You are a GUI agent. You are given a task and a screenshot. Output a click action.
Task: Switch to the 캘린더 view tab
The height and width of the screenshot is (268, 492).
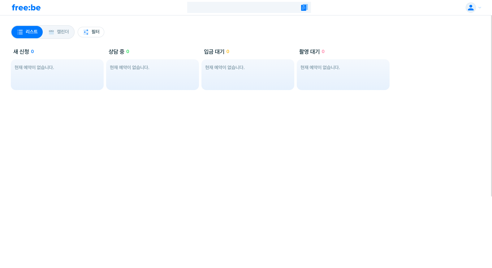click(59, 32)
